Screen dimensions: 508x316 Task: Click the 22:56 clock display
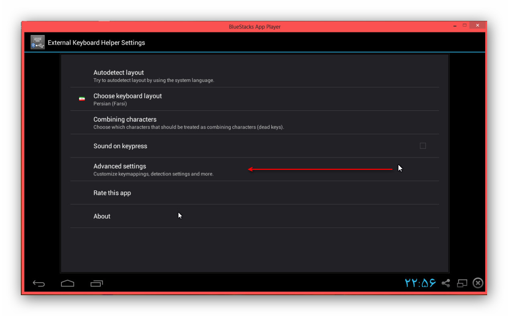(x=420, y=283)
